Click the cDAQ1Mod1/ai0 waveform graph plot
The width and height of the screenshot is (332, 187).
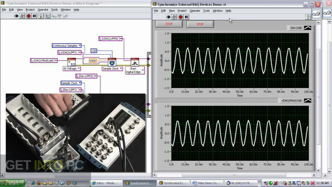tap(240, 133)
